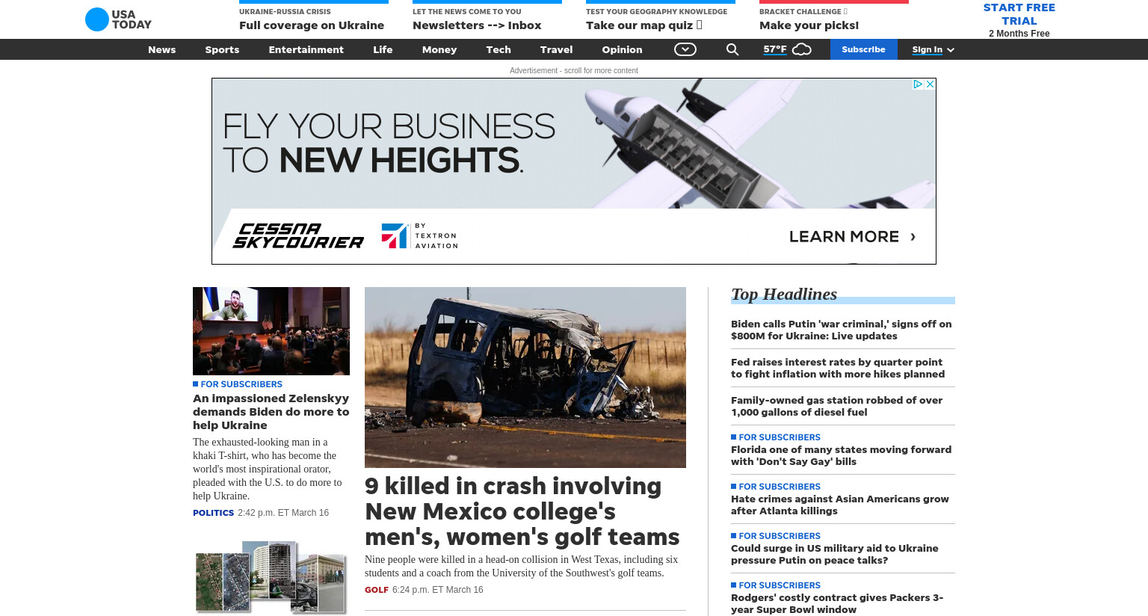
Task: Read Rodgers' costly contract Packers story
Action: pos(837,603)
